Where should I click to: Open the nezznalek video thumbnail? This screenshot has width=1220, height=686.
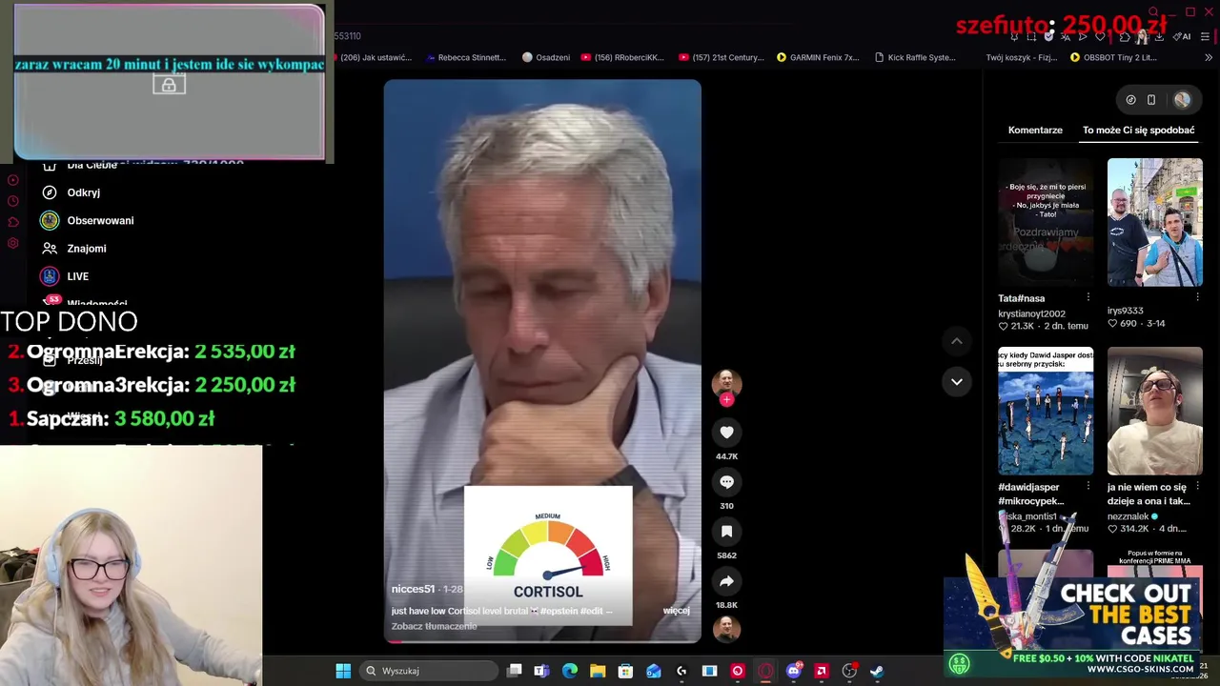[1155, 411]
